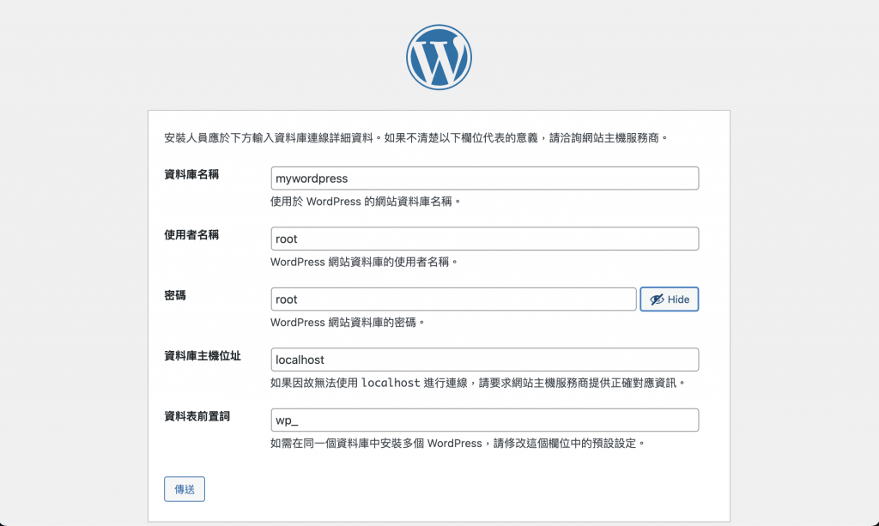Focus the 使用者名稱 username input field
This screenshot has height=526, width=879.
pos(485,239)
